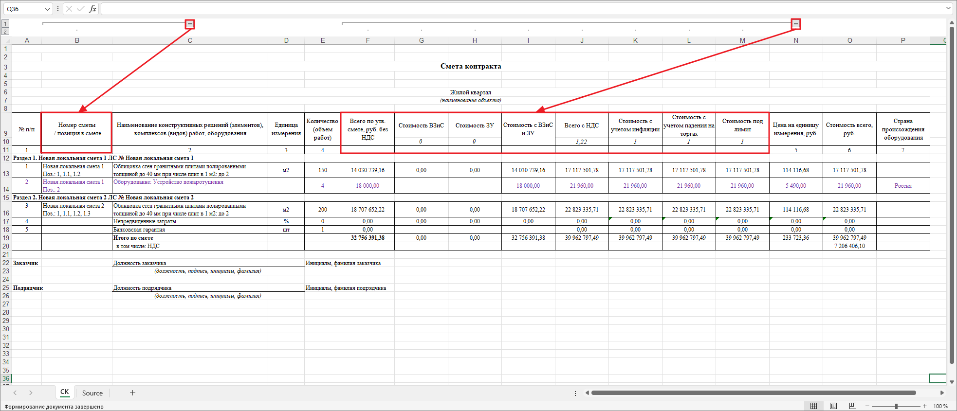Collapse the column group above column N
The width and height of the screenshot is (957, 411).
[x=796, y=24]
